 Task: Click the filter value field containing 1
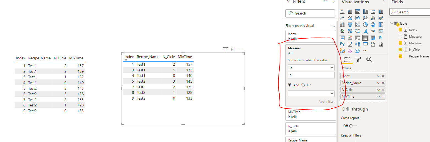point(311,76)
